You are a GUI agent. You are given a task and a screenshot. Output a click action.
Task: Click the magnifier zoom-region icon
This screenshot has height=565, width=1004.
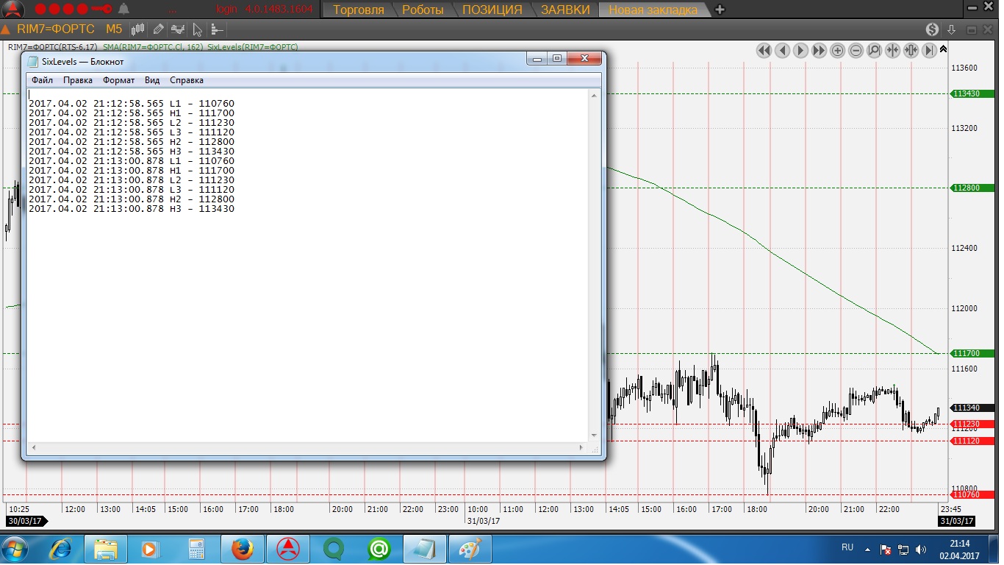click(874, 51)
